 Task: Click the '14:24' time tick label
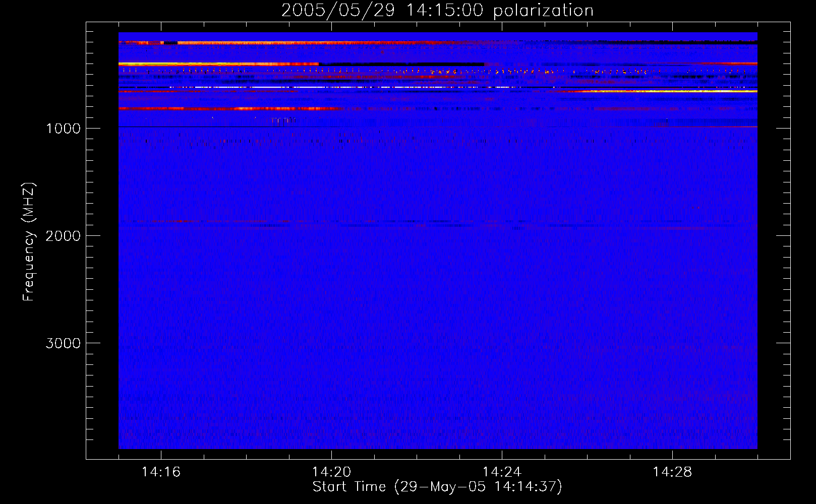502,472
